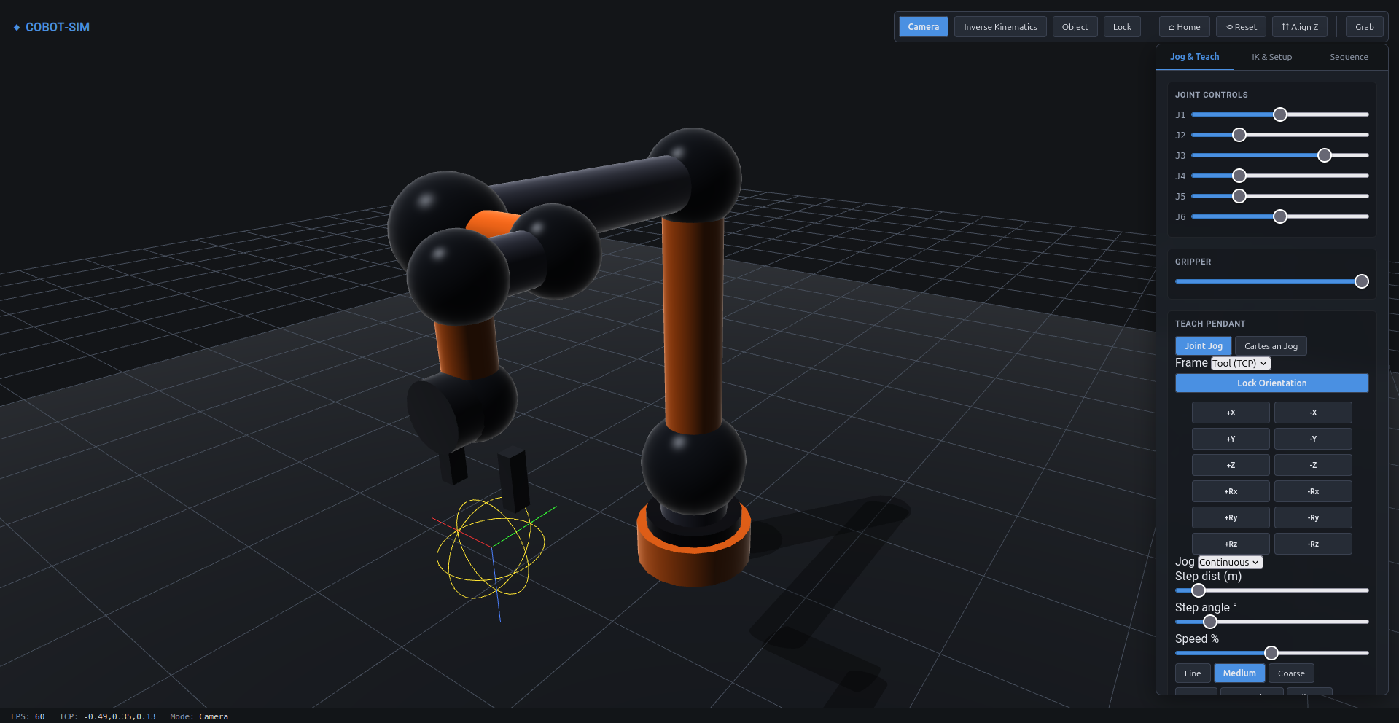Jog in -Z direction
The width and height of the screenshot is (1399, 723).
tap(1313, 465)
